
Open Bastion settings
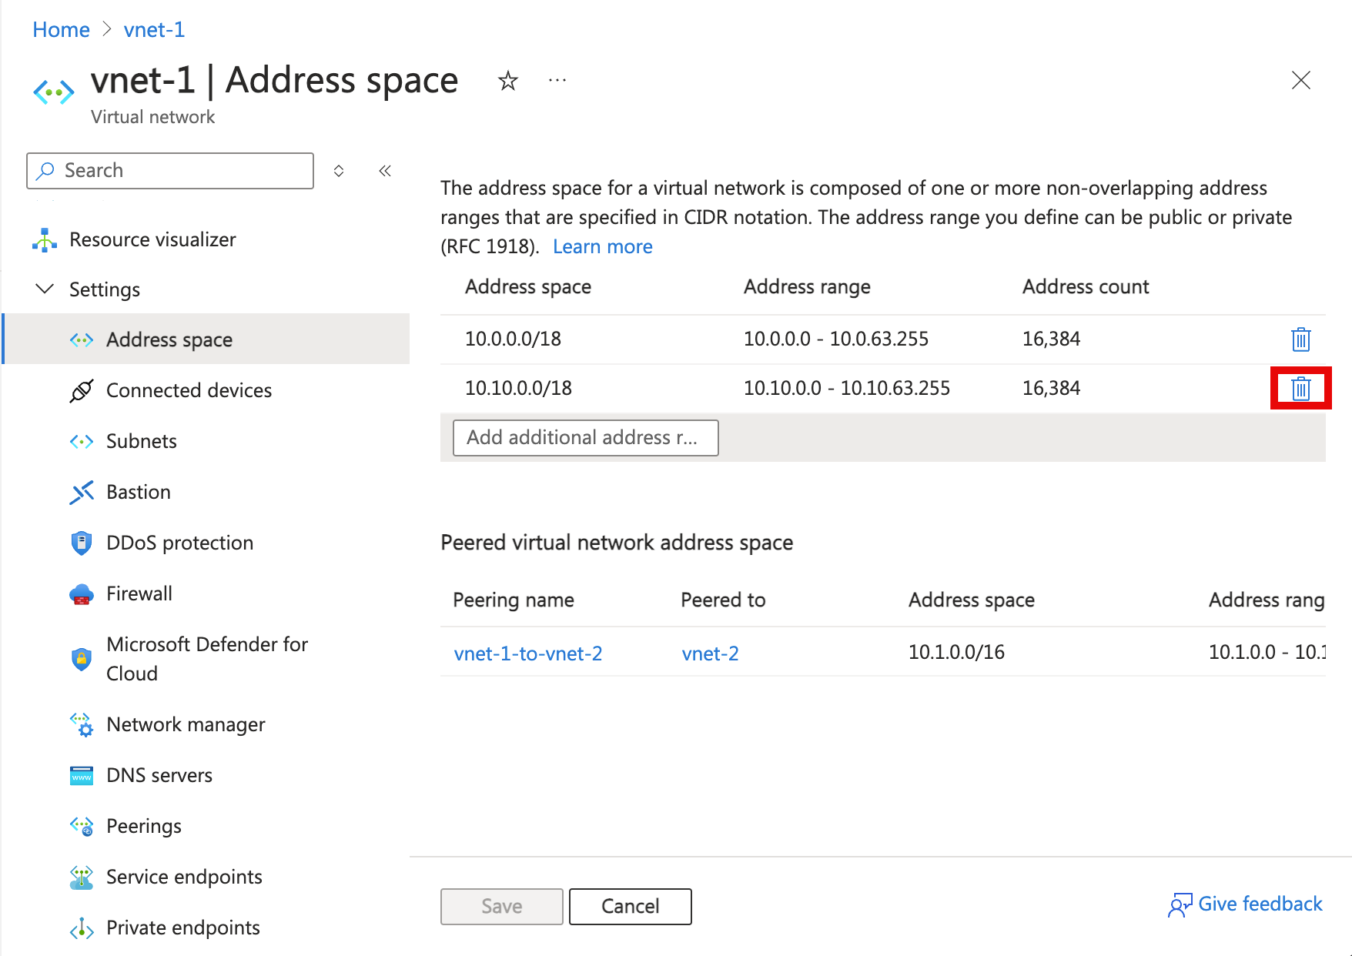[x=139, y=492]
